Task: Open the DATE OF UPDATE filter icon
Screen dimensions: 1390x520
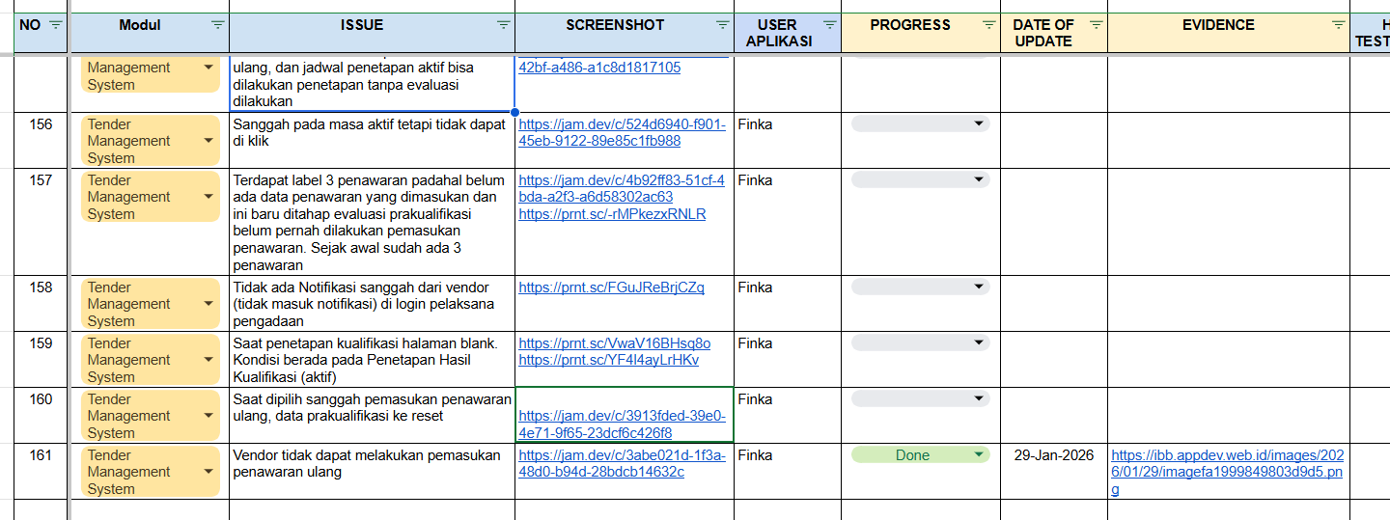Action: [1097, 25]
